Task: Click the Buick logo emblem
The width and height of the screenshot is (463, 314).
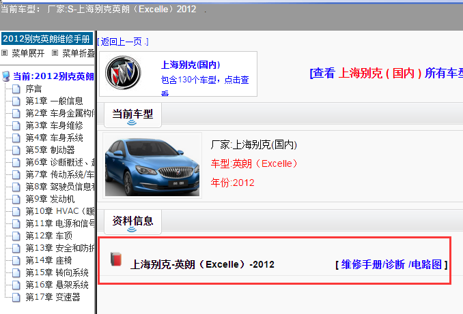Action: [123, 73]
